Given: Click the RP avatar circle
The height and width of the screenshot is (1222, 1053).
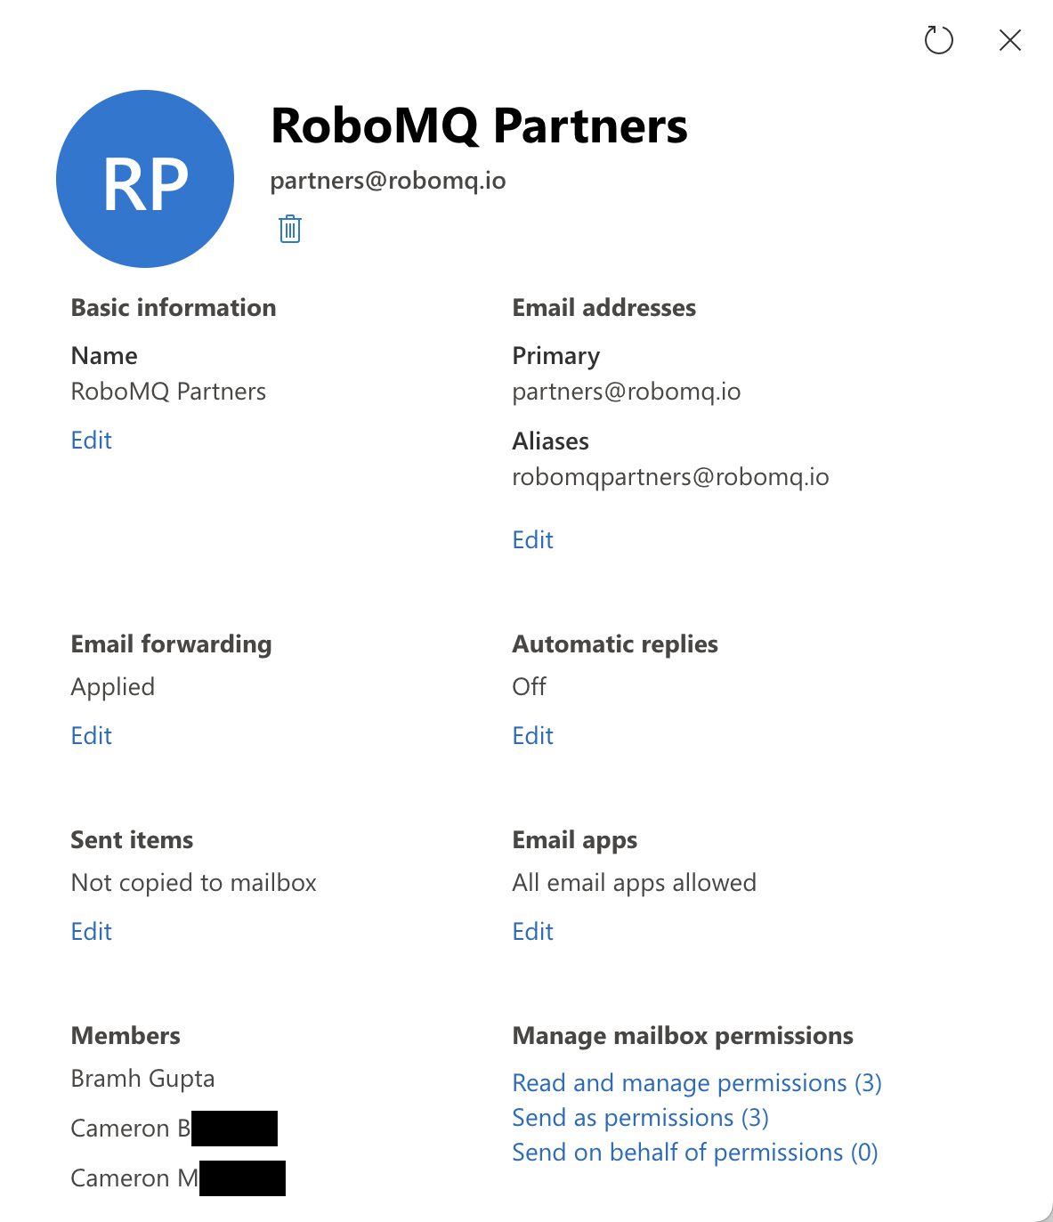Looking at the screenshot, I should pos(145,179).
